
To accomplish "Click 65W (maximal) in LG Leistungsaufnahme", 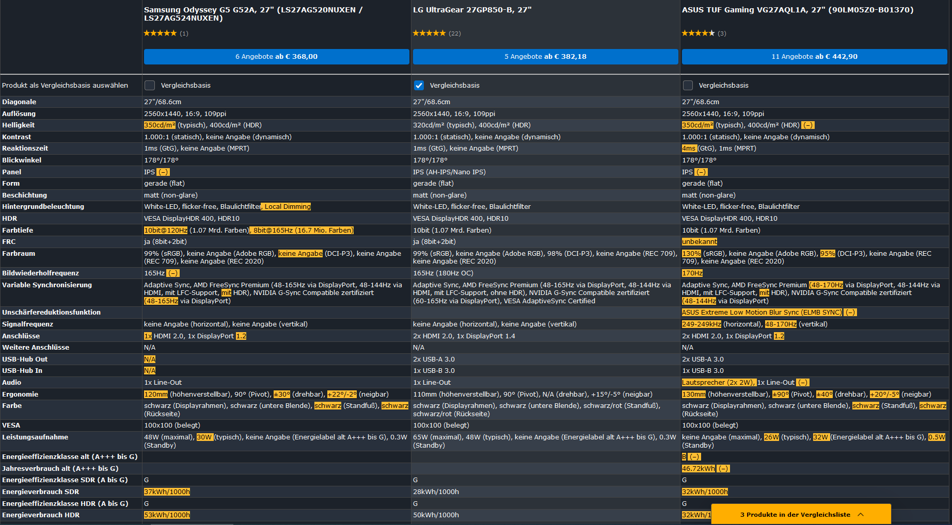I will click(x=436, y=437).
